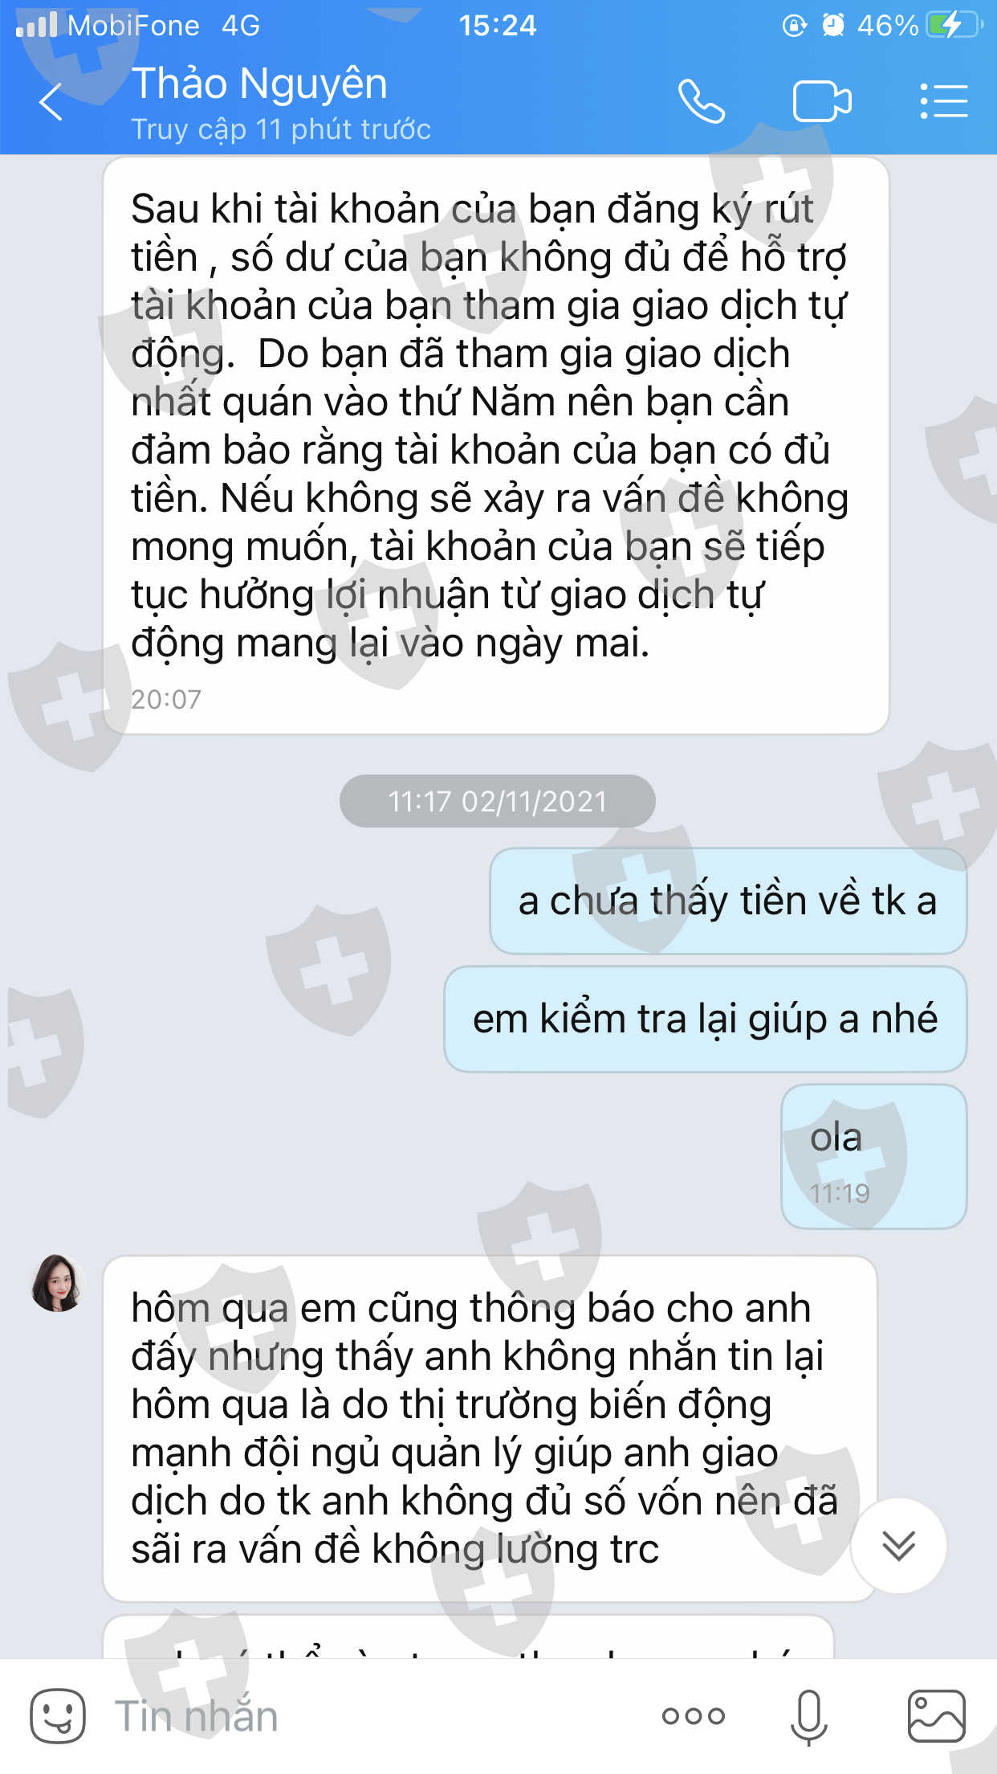Select the 'ola' message bubble
Viewport: 997px width, 1774px height.
coord(873,1156)
